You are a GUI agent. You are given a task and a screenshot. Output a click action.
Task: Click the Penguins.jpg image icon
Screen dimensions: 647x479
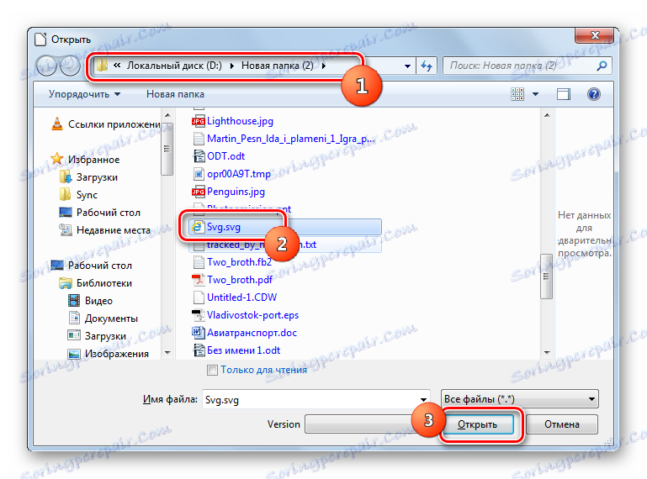(x=199, y=192)
